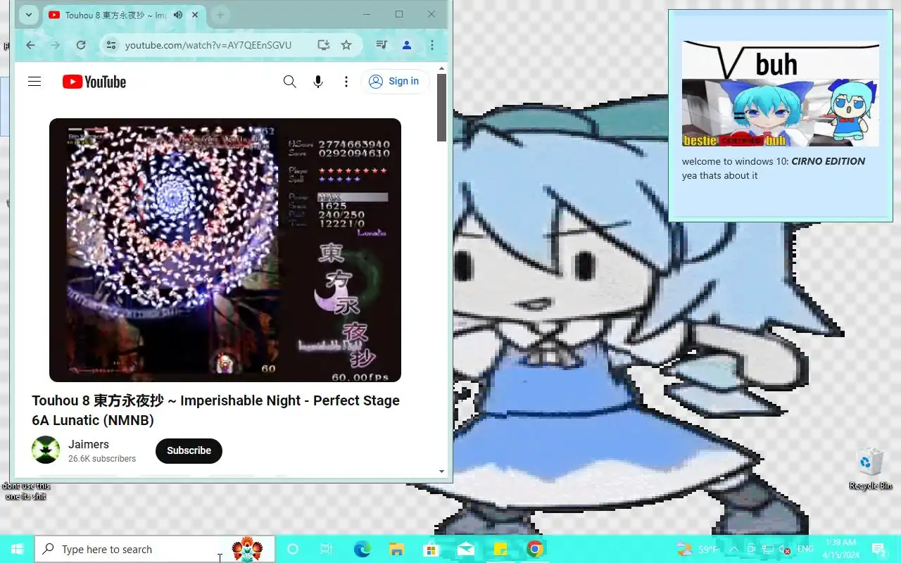Launch Microsoft Edge from taskbar

point(362,549)
